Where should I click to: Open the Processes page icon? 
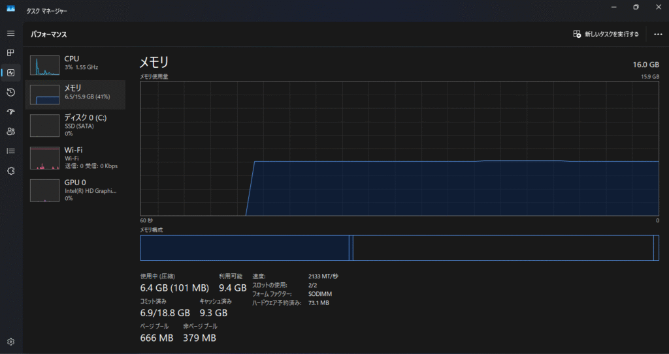click(11, 53)
